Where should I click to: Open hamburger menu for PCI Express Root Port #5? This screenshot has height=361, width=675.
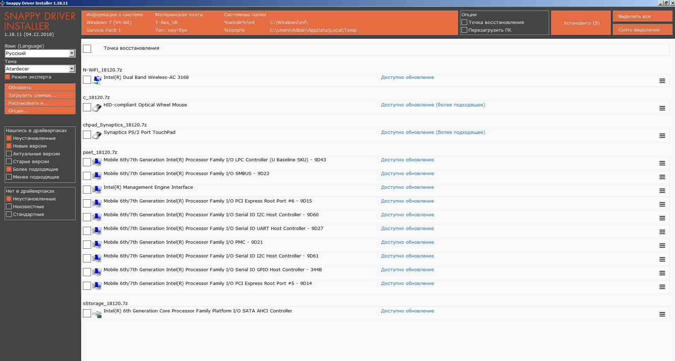662,287
